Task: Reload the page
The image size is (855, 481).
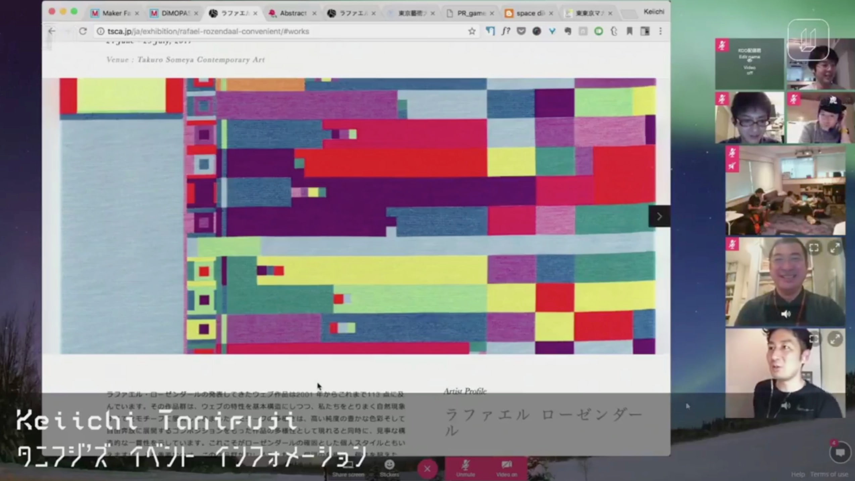Action: click(x=83, y=32)
